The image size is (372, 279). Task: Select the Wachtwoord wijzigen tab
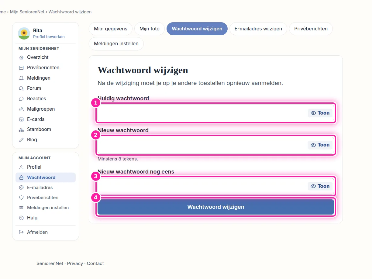click(x=197, y=29)
